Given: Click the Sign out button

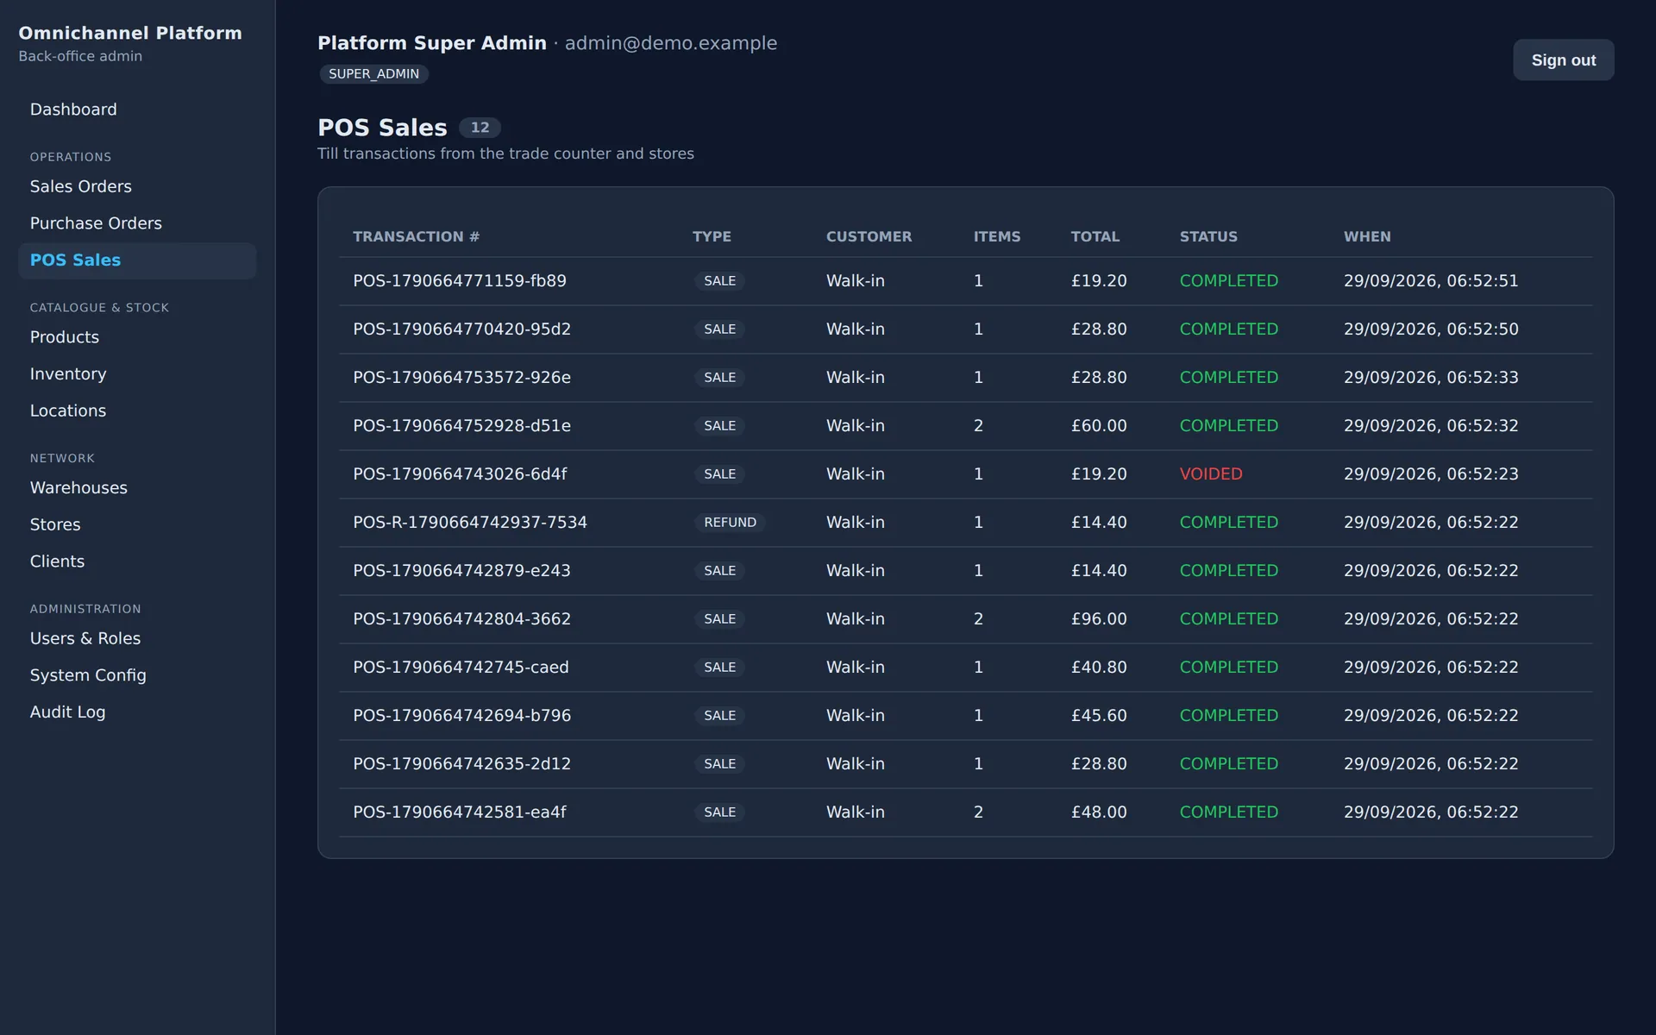Looking at the screenshot, I should 1563,60.
